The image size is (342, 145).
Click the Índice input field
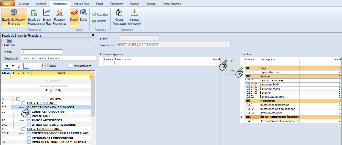tap(41, 52)
